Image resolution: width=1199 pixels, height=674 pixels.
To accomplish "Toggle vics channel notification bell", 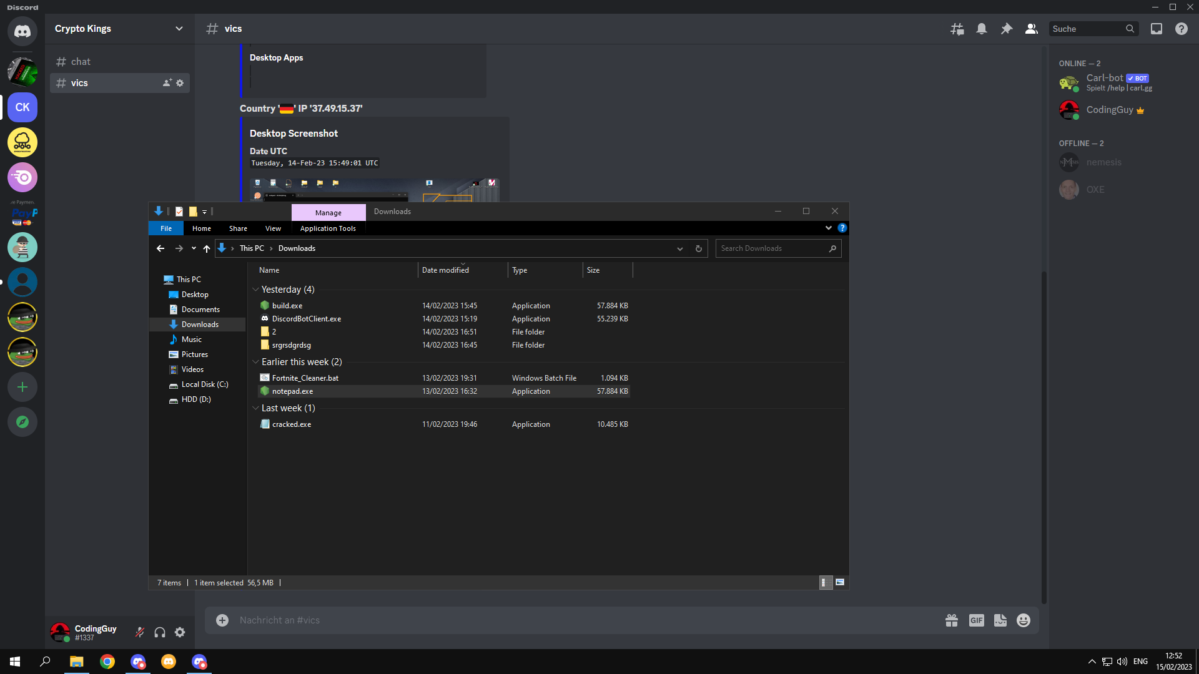I will 982,29.
